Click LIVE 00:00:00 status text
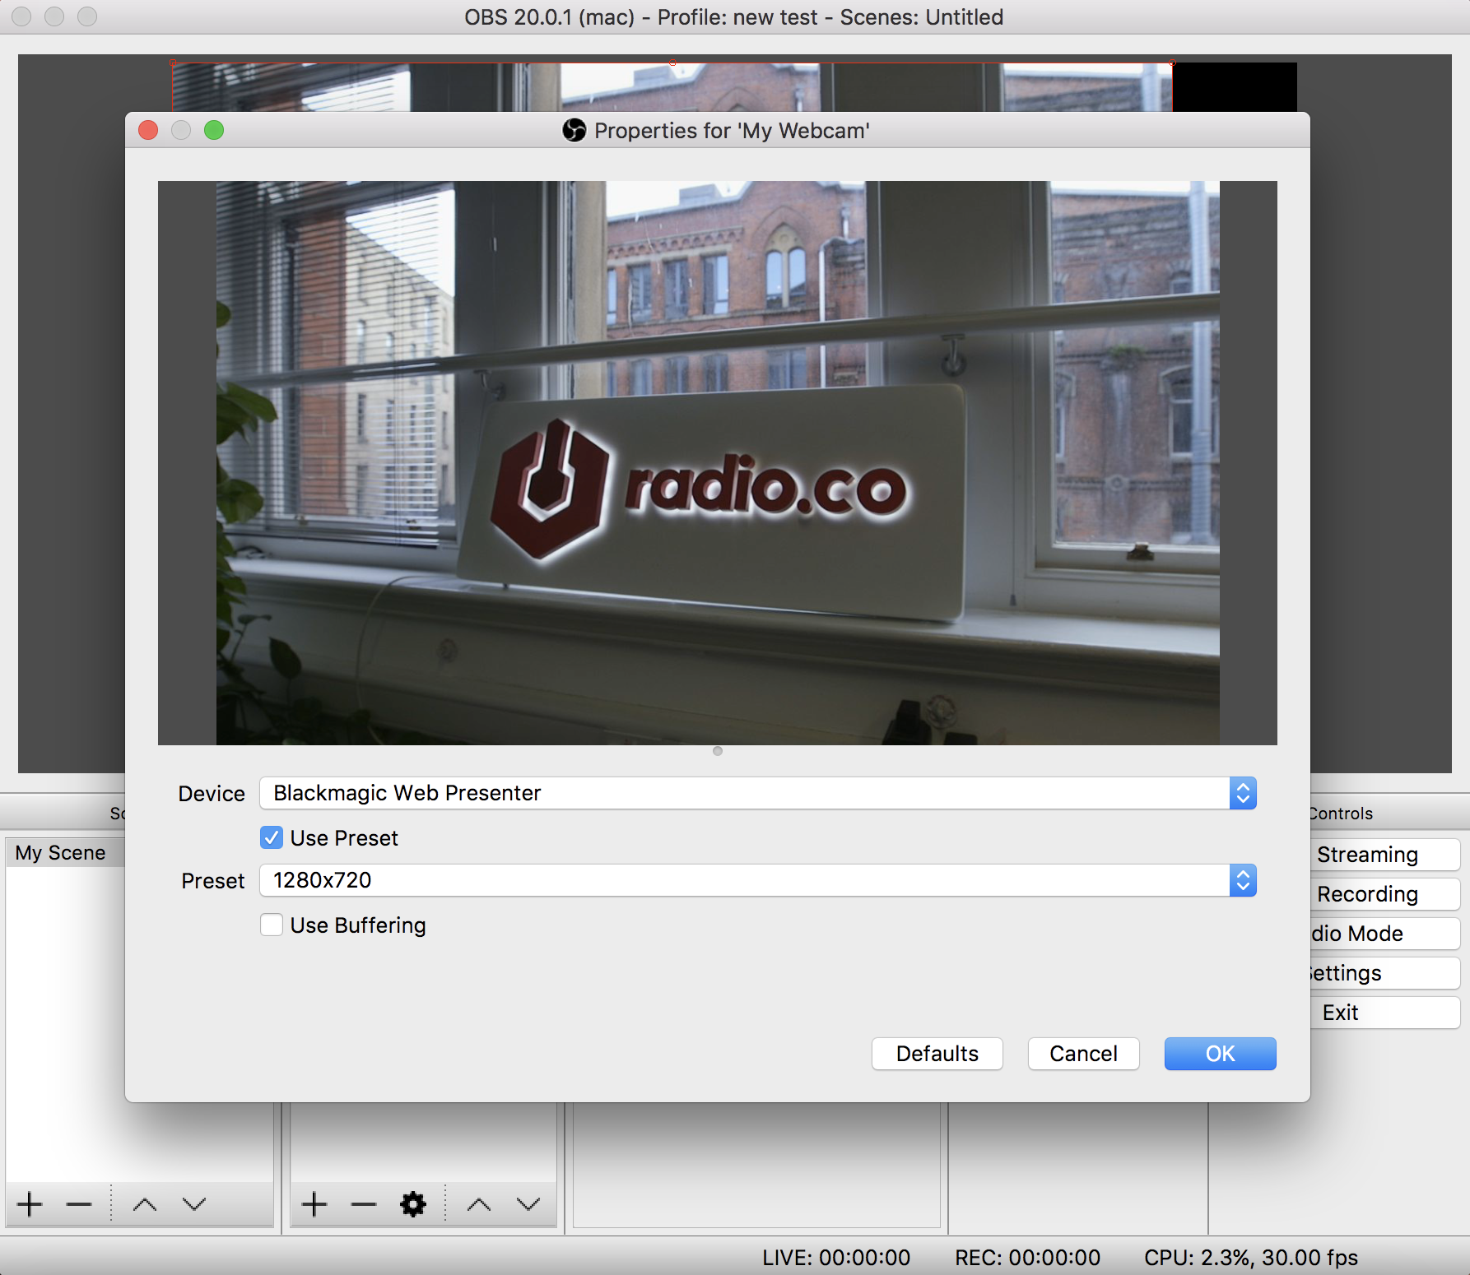The height and width of the screenshot is (1275, 1470). pyautogui.click(x=836, y=1258)
